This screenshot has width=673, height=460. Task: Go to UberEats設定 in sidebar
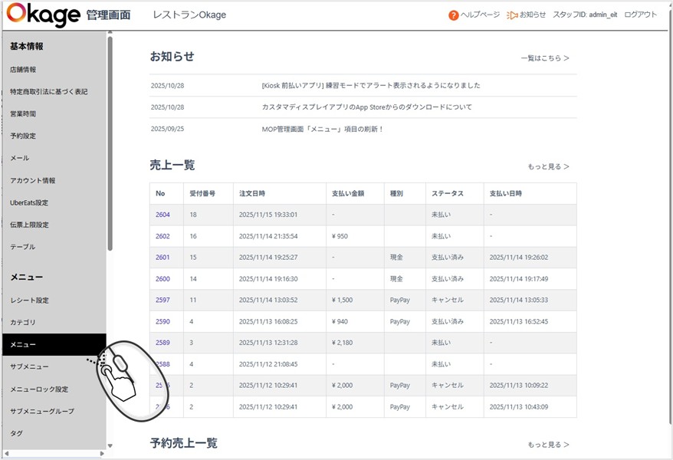pyautogui.click(x=29, y=203)
